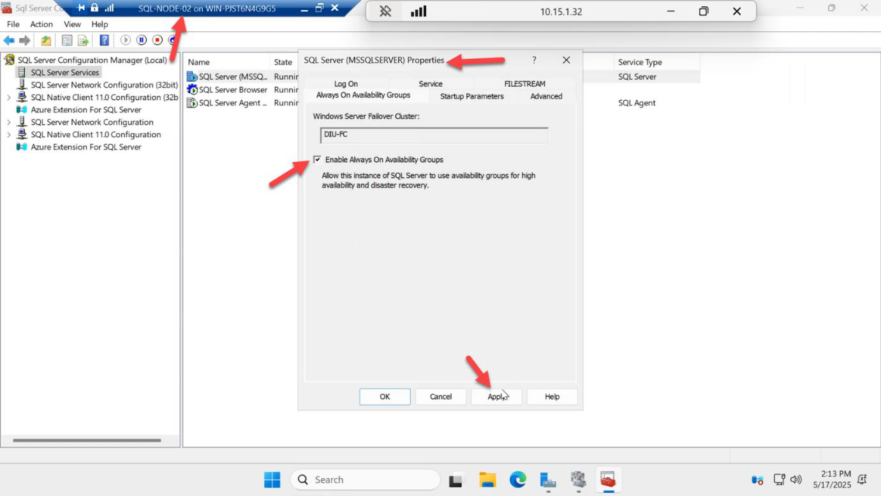Click the Cancel button

click(441, 396)
